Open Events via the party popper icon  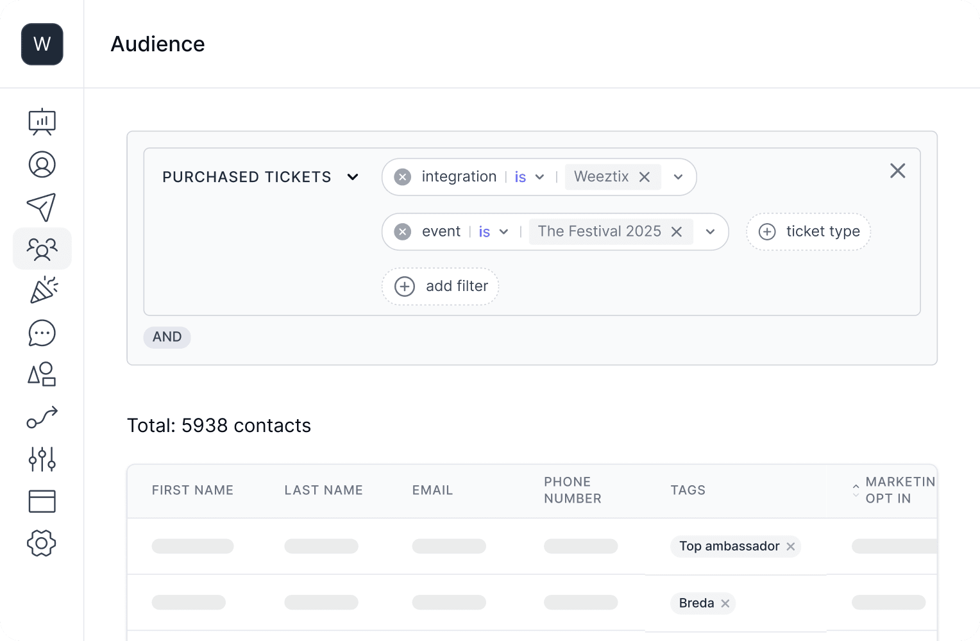[42, 290]
